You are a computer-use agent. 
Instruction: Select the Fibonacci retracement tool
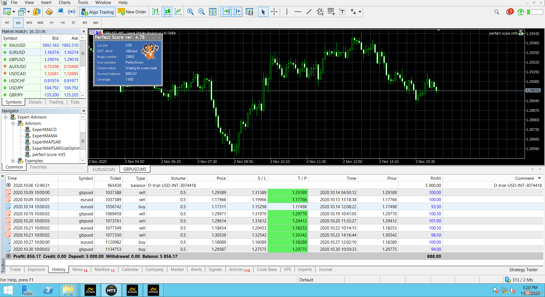(331, 12)
